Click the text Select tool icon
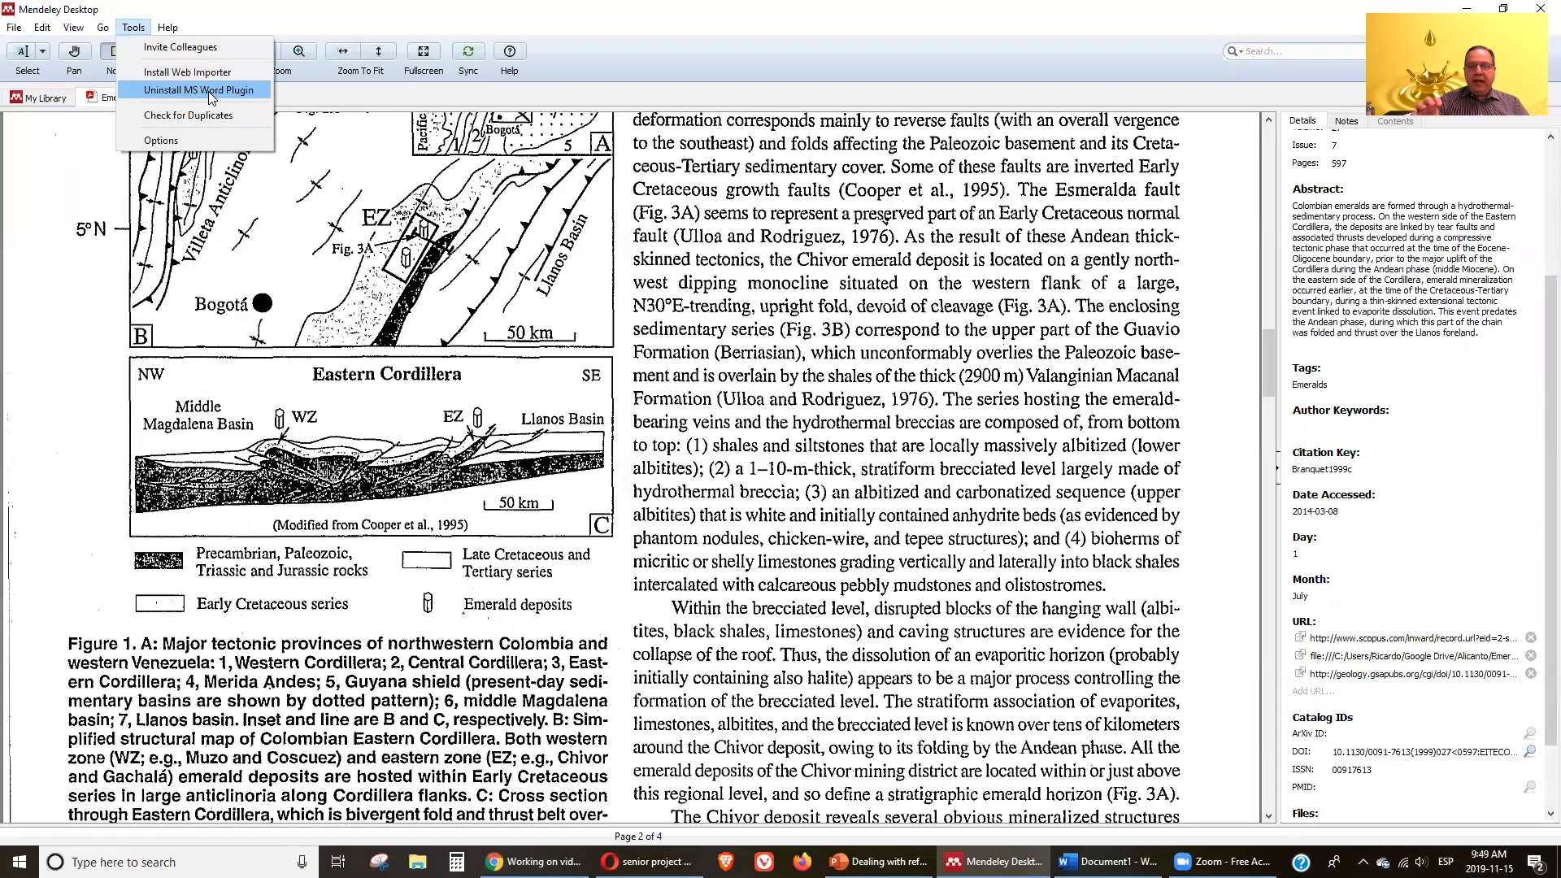Image resolution: width=1561 pixels, height=878 pixels. pyautogui.click(x=22, y=51)
